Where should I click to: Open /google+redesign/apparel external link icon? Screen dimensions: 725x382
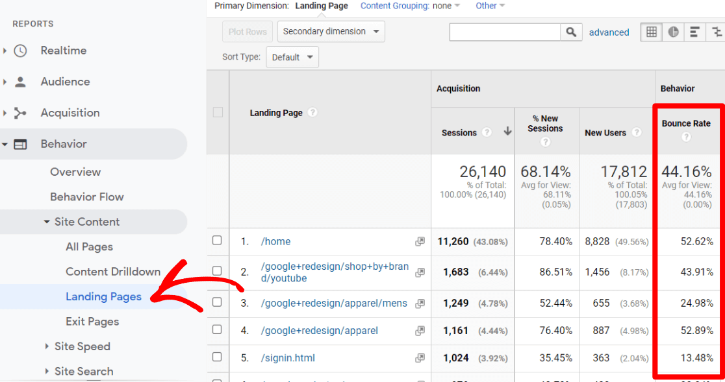tap(420, 330)
